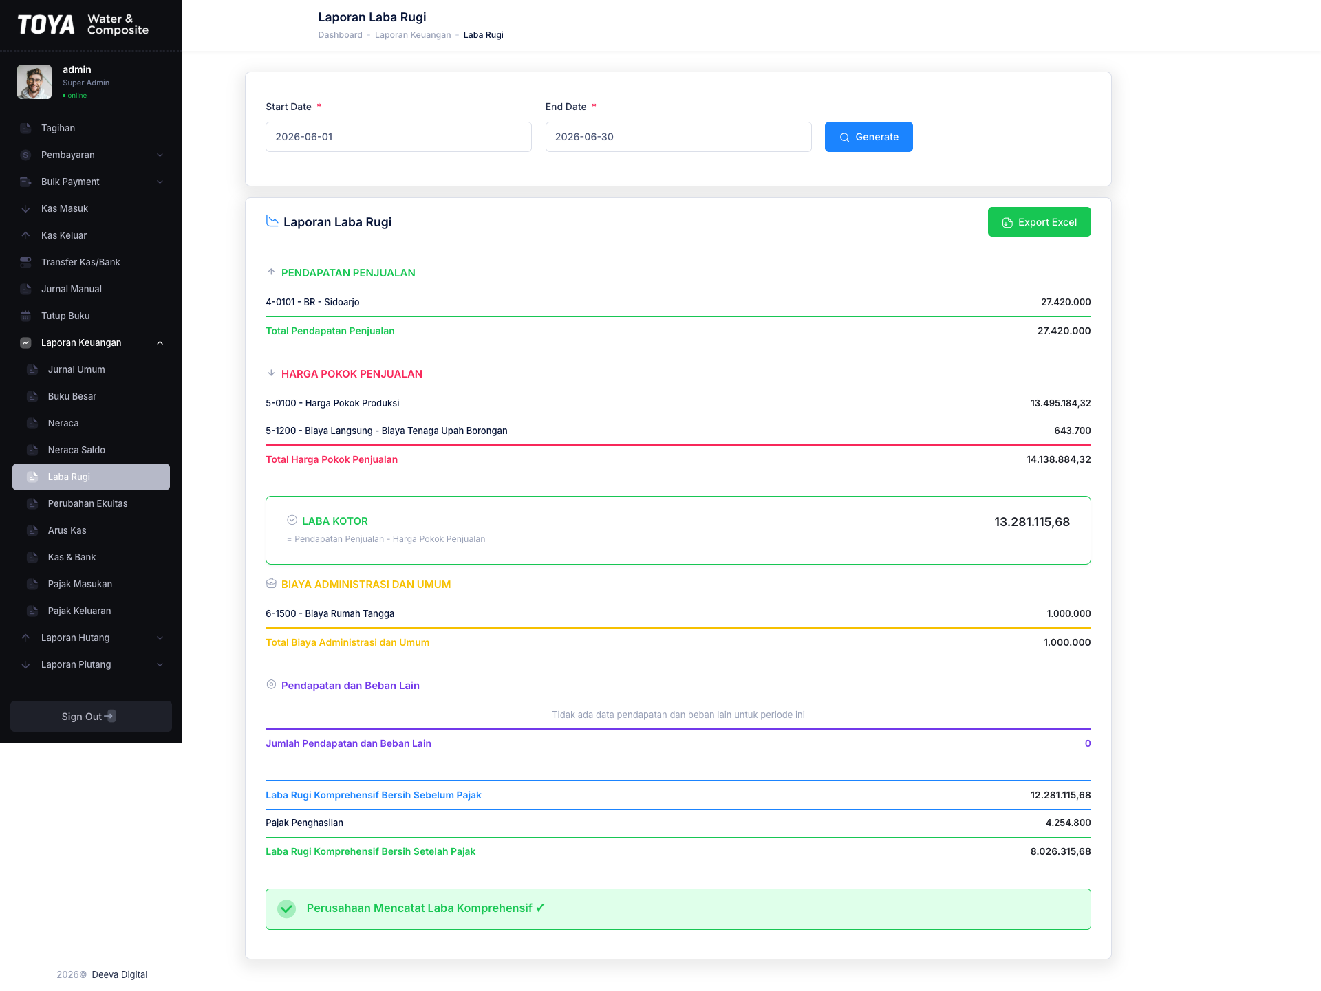Click the Buku Besar document icon
Viewport: 1321px width, 991px height.
pyautogui.click(x=32, y=396)
